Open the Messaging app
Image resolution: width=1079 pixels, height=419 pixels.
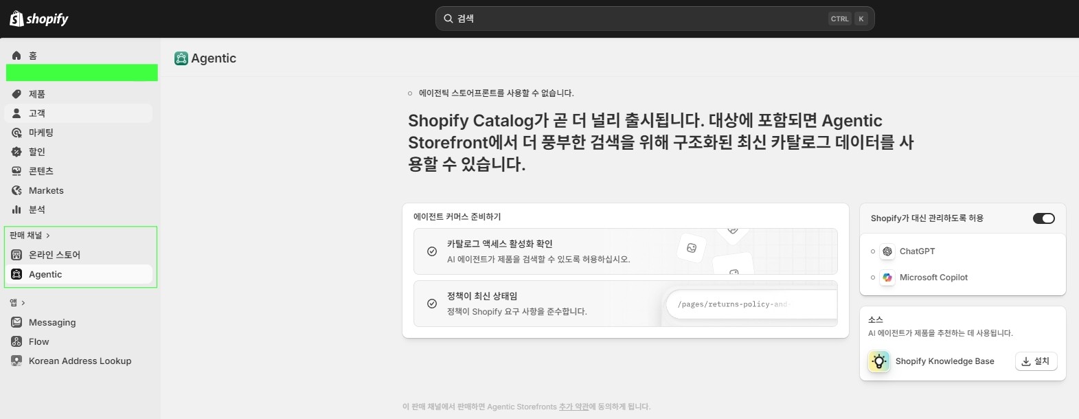click(x=78, y=322)
